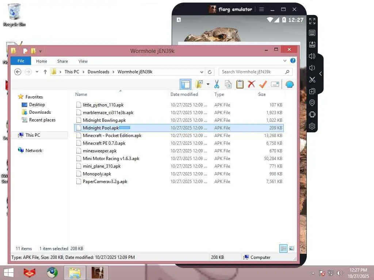Open recent locations dropdown arrow
Image resolution: width=374 pixels, height=280 pixels.
coord(37,72)
